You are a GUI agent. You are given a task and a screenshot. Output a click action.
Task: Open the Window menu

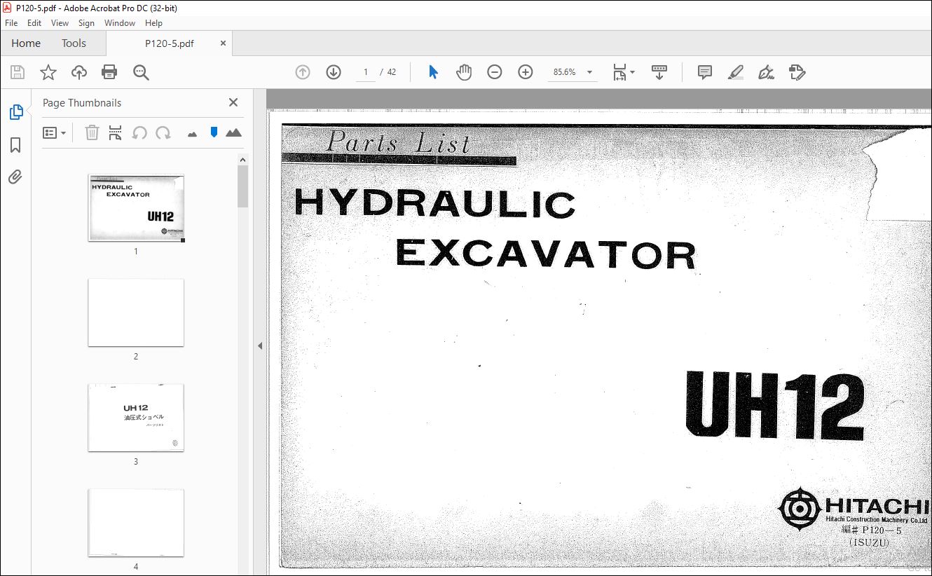pos(120,23)
